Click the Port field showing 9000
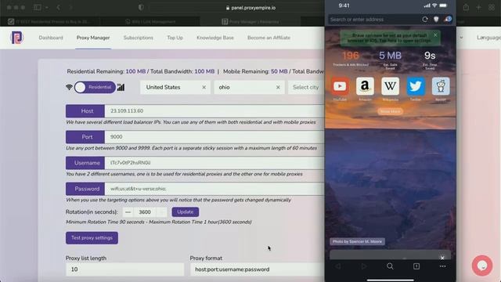This screenshot has height=282, width=501. pos(214,137)
